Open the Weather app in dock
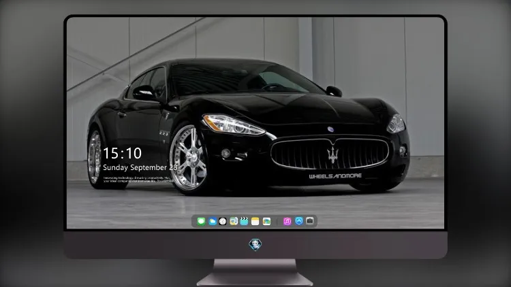511x287 pixels. pyautogui.click(x=212, y=221)
